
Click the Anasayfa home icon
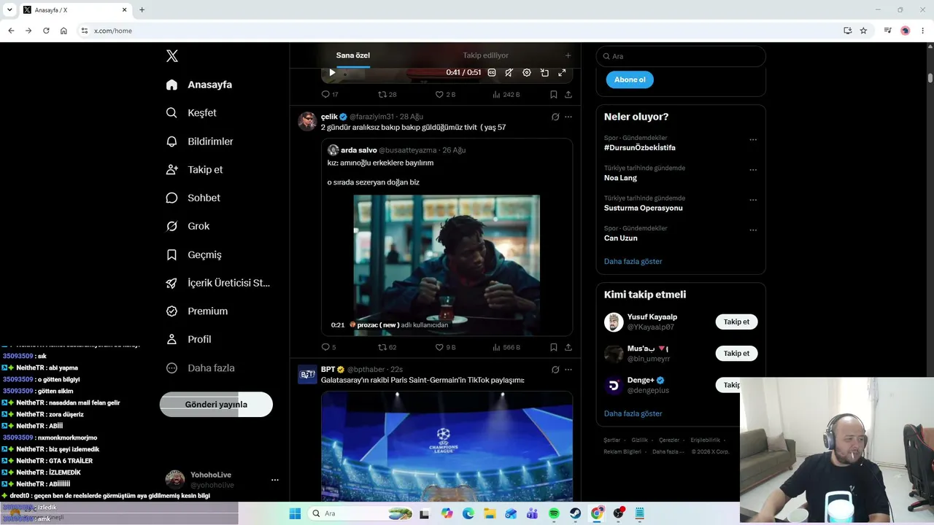(171, 85)
